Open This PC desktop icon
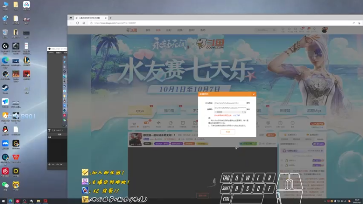The width and height of the screenshot is (363, 204). pos(5,5)
